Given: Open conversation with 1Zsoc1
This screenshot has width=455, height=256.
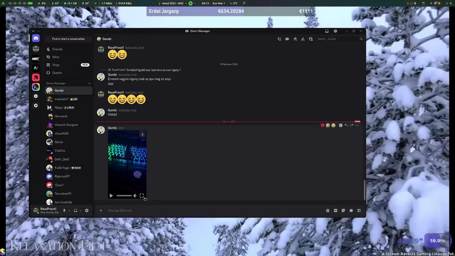Looking at the screenshot, I should [x=69, y=185].
